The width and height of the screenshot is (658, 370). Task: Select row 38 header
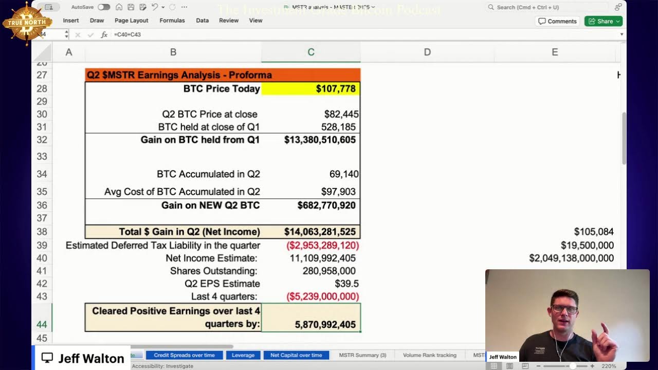[x=42, y=232]
